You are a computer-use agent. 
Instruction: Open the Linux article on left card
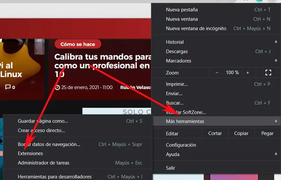point(11,70)
